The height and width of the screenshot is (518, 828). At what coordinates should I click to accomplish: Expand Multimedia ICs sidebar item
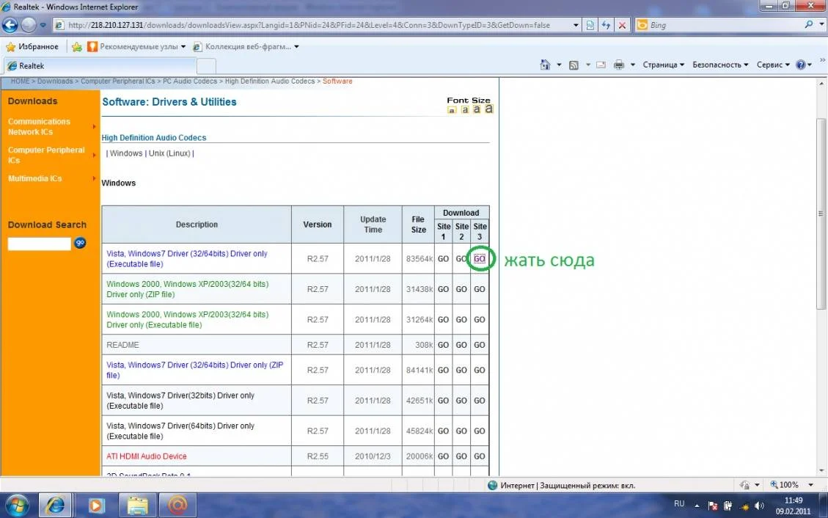35,178
